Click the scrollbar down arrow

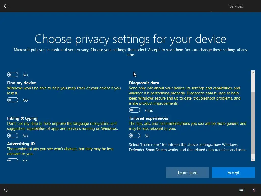click(253, 159)
